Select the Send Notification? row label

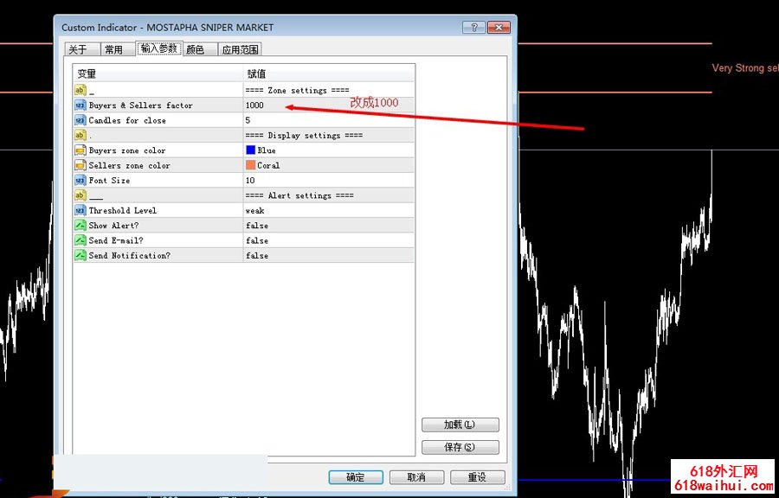(129, 256)
